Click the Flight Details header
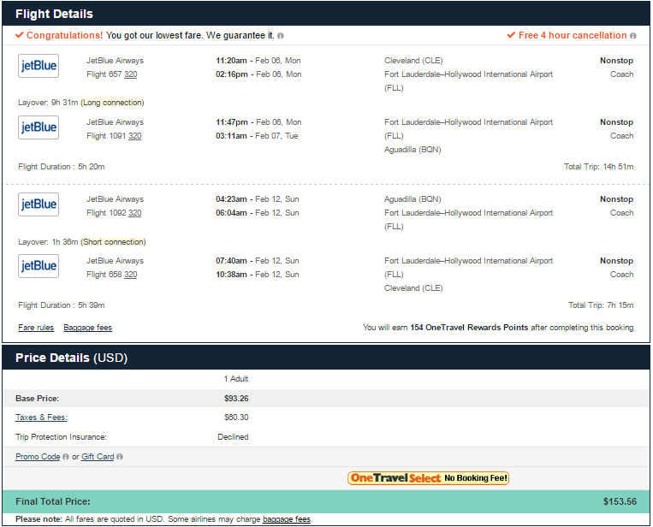Image resolution: width=653 pixels, height=527 pixels. pyautogui.click(x=54, y=15)
